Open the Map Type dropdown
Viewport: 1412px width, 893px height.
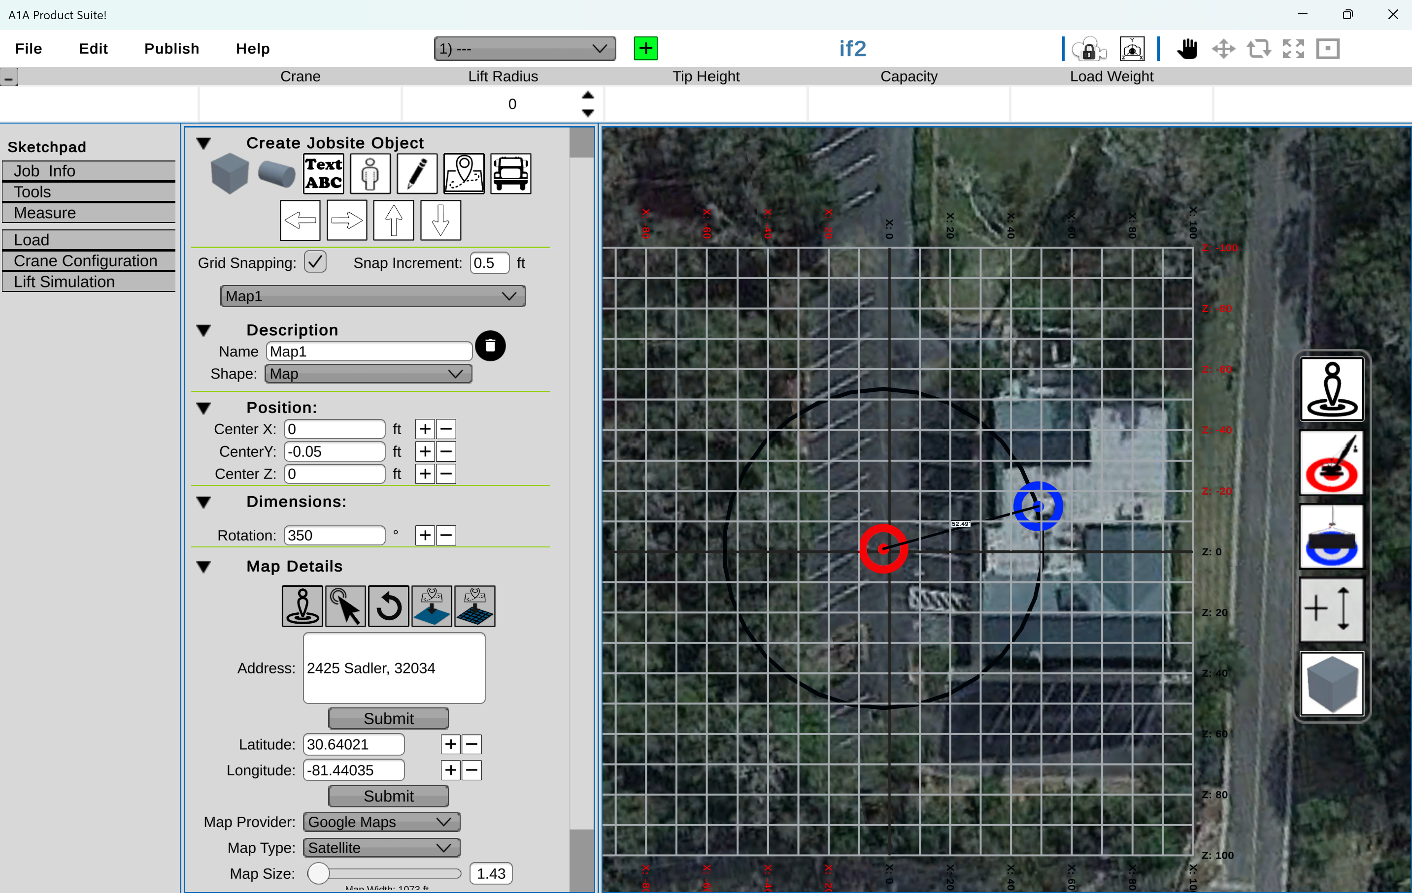pos(381,848)
